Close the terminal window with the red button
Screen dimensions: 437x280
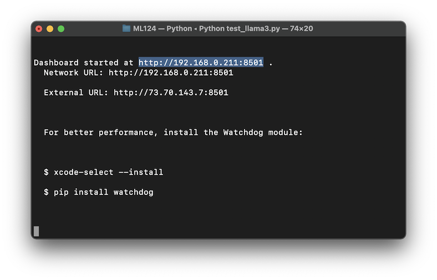[x=39, y=29]
